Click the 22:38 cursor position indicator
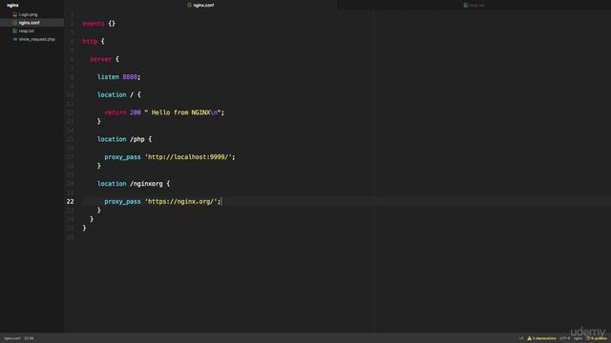 [29, 338]
